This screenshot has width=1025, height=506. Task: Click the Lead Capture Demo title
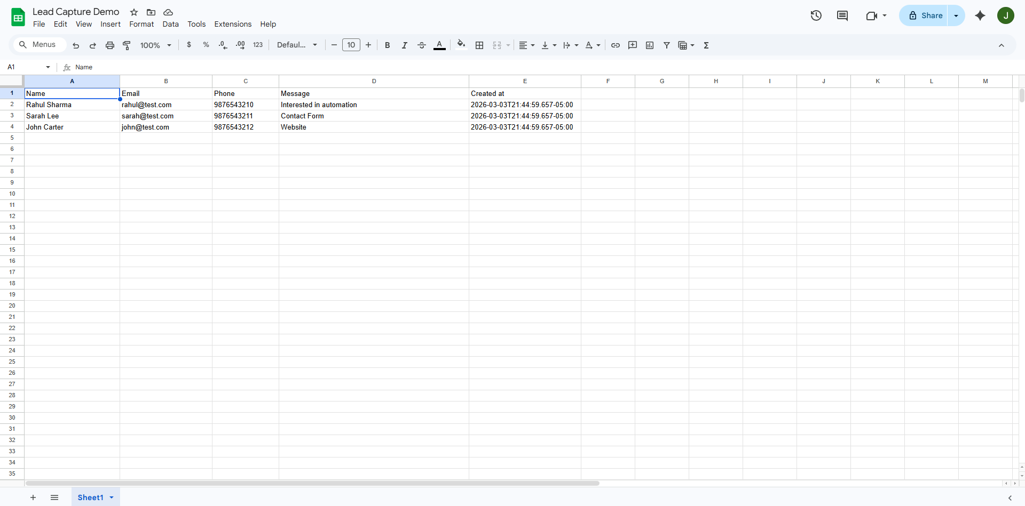(x=76, y=12)
